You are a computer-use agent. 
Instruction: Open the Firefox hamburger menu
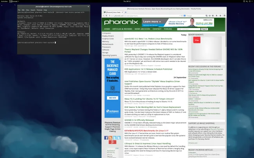click(224, 16)
